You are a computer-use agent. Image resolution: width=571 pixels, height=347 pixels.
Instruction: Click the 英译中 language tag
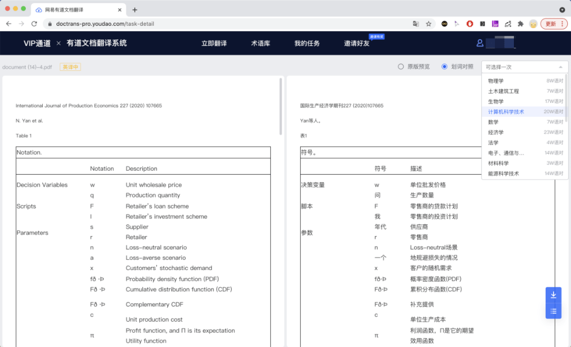[70, 67]
